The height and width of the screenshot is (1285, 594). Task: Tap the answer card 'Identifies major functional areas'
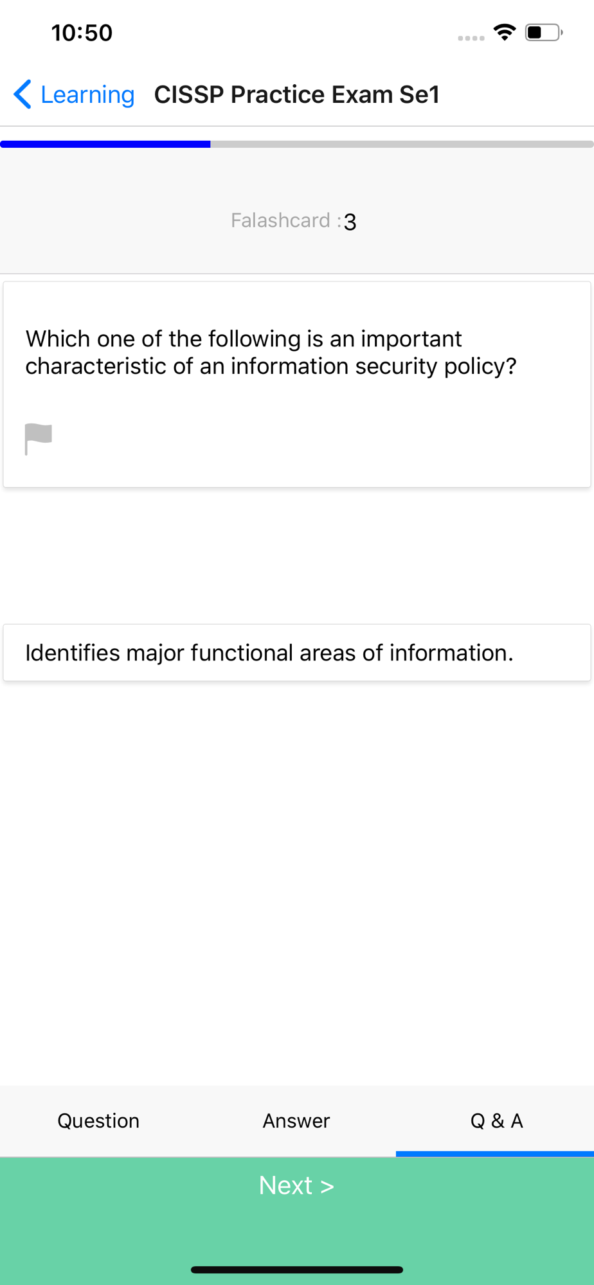(x=297, y=653)
